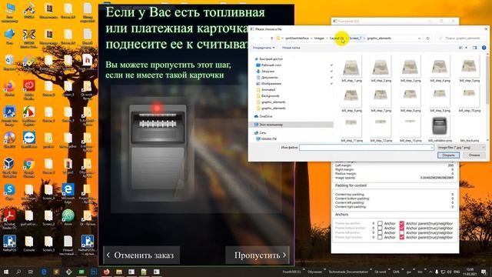The height and width of the screenshot is (277, 492).
Task: Click Console folder on the desktop
Action: (x=29, y=243)
